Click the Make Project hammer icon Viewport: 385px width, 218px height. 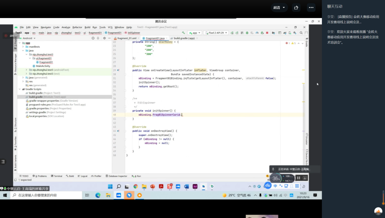[x=183, y=33]
